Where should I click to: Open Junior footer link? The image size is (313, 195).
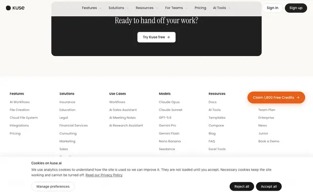point(263,134)
